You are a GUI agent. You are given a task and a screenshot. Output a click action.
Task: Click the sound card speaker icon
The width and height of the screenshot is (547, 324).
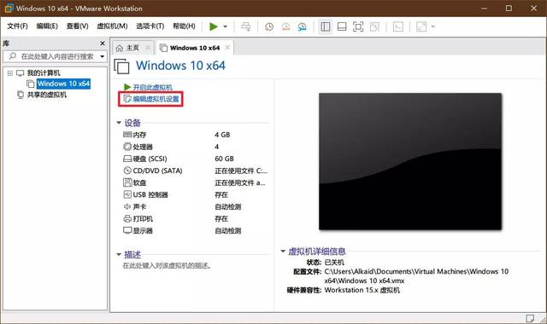[x=127, y=206]
